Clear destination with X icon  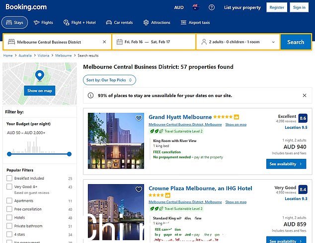point(104,42)
